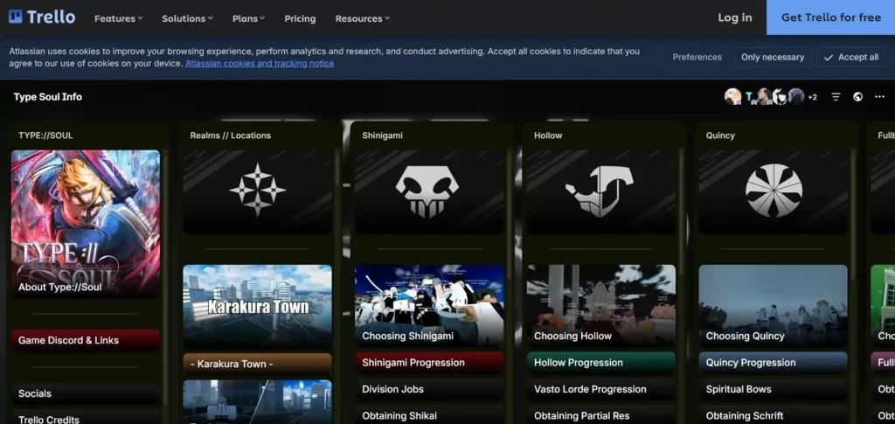
Task: Open the board menu three-dots icon
Action: (879, 97)
